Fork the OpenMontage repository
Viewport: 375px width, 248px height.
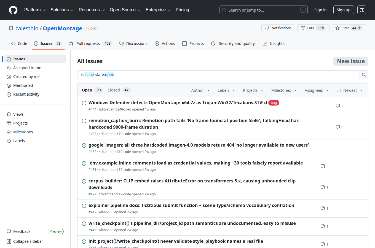(313, 28)
